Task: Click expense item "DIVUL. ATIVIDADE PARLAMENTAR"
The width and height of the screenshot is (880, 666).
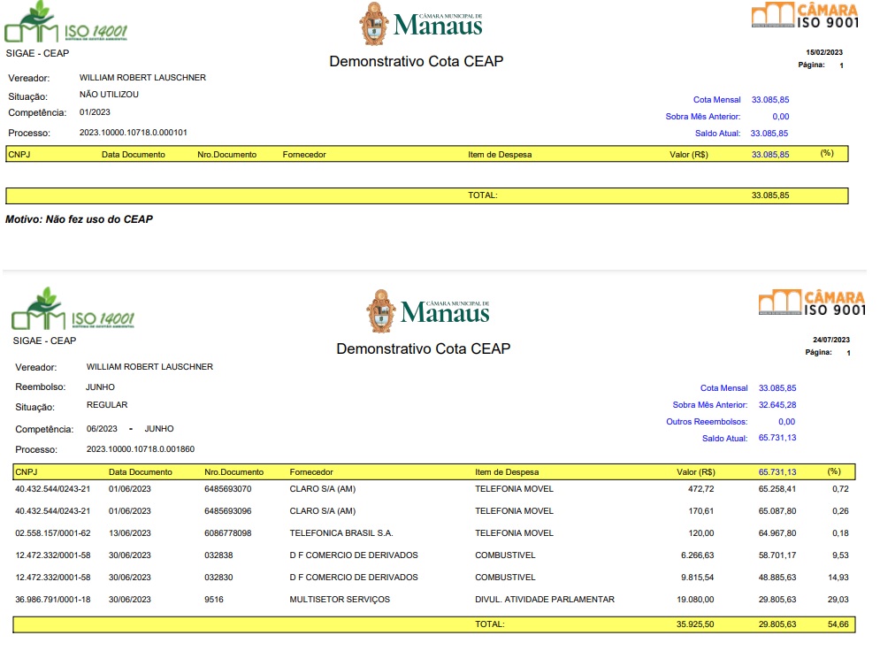Action: click(x=545, y=600)
